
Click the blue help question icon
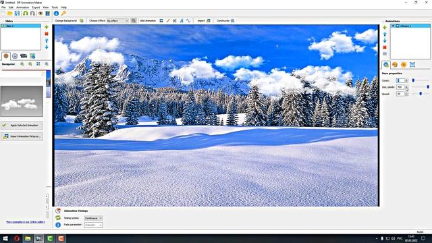58,225
